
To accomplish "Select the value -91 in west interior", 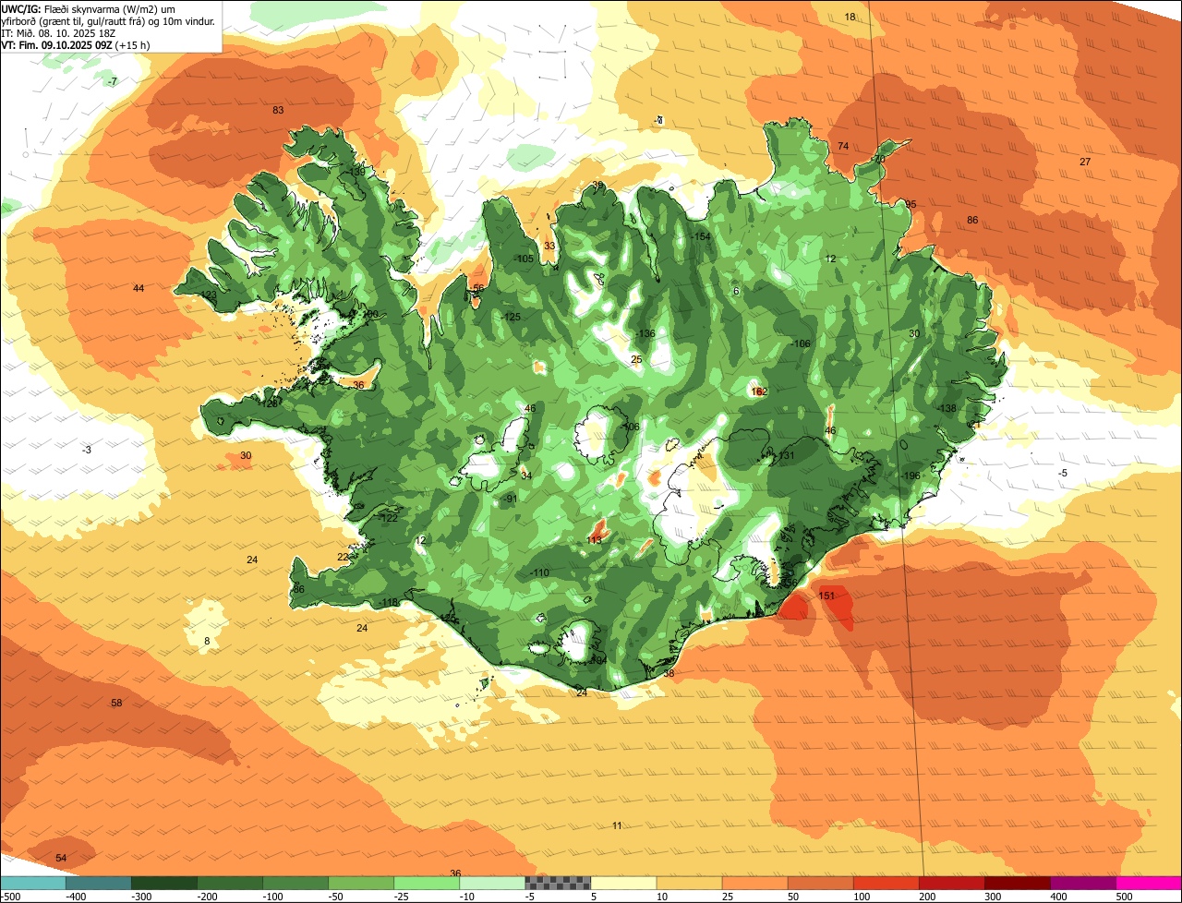I will click(x=511, y=500).
